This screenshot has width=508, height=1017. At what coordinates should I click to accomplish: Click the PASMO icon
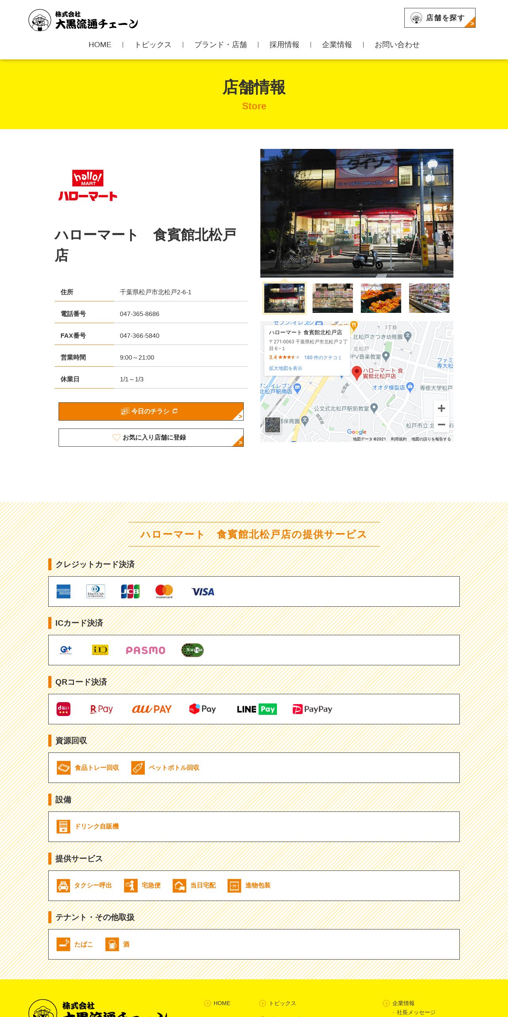tap(146, 650)
